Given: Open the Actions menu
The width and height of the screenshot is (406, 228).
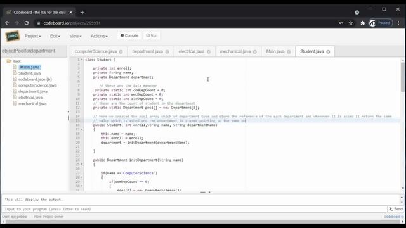Looking at the screenshot, I should pyautogui.click(x=99, y=36).
